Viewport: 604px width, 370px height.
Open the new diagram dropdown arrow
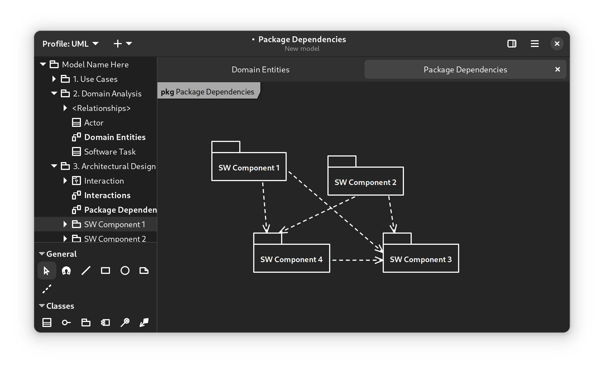click(x=129, y=44)
